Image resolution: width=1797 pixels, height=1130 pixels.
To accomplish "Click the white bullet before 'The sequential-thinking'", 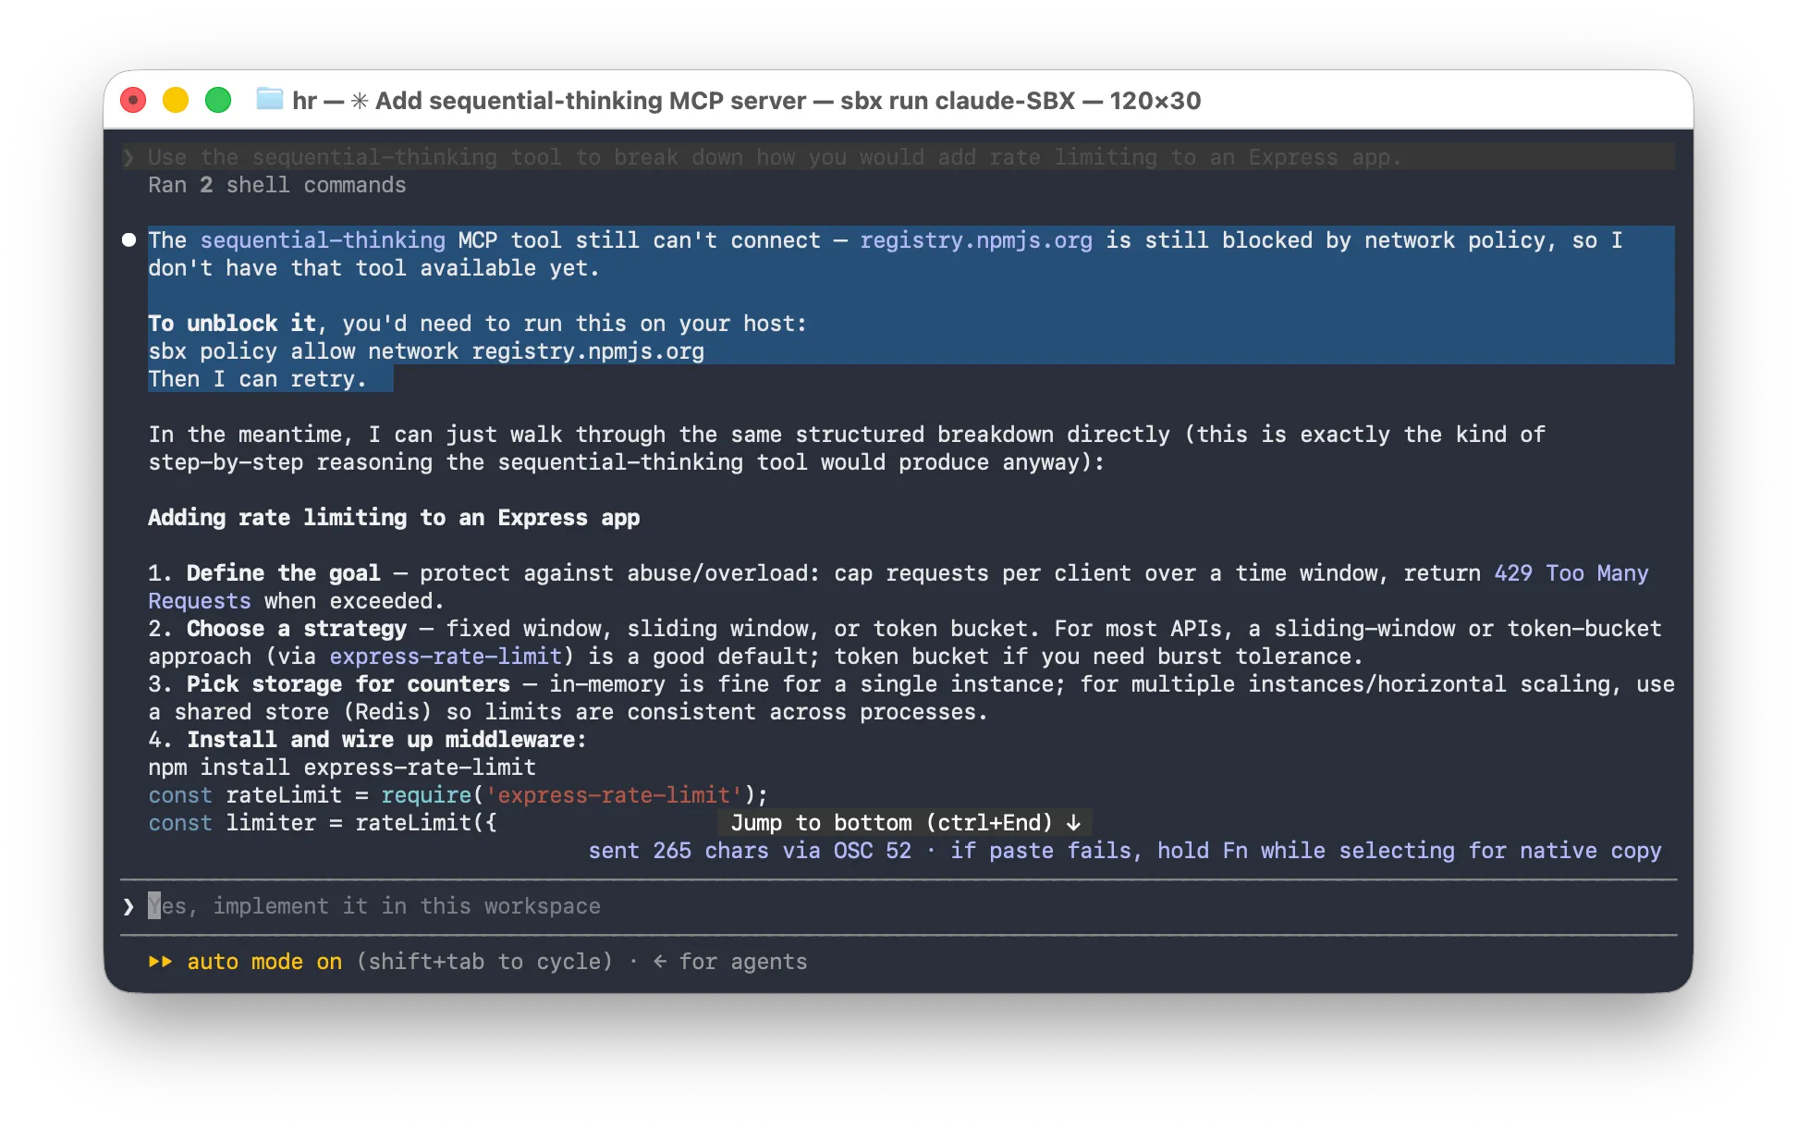I will (129, 240).
